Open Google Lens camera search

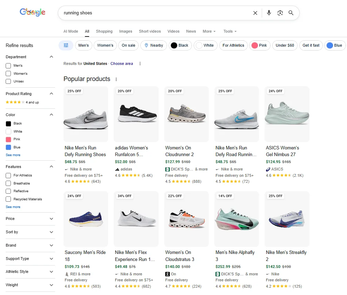tap(280, 13)
